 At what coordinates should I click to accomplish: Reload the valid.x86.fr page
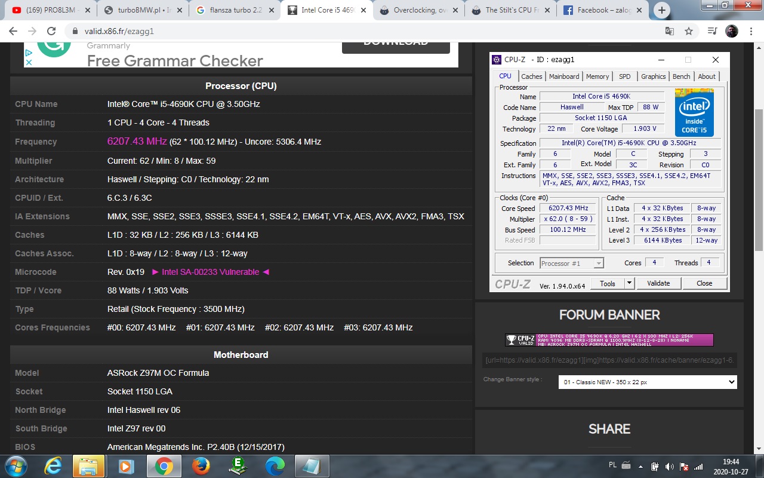(x=51, y=31)
